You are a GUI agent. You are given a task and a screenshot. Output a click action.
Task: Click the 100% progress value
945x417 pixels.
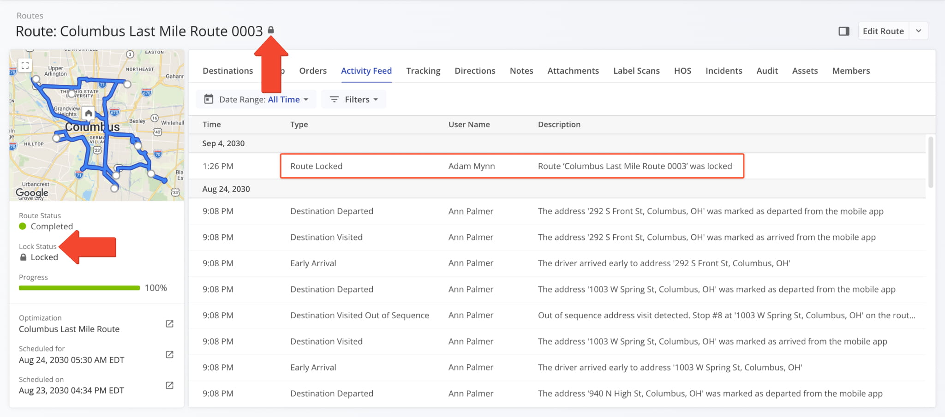(156, 288)
